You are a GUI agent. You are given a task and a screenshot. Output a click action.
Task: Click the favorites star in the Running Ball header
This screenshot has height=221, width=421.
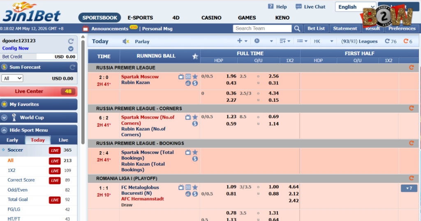(x=195, y=56)
